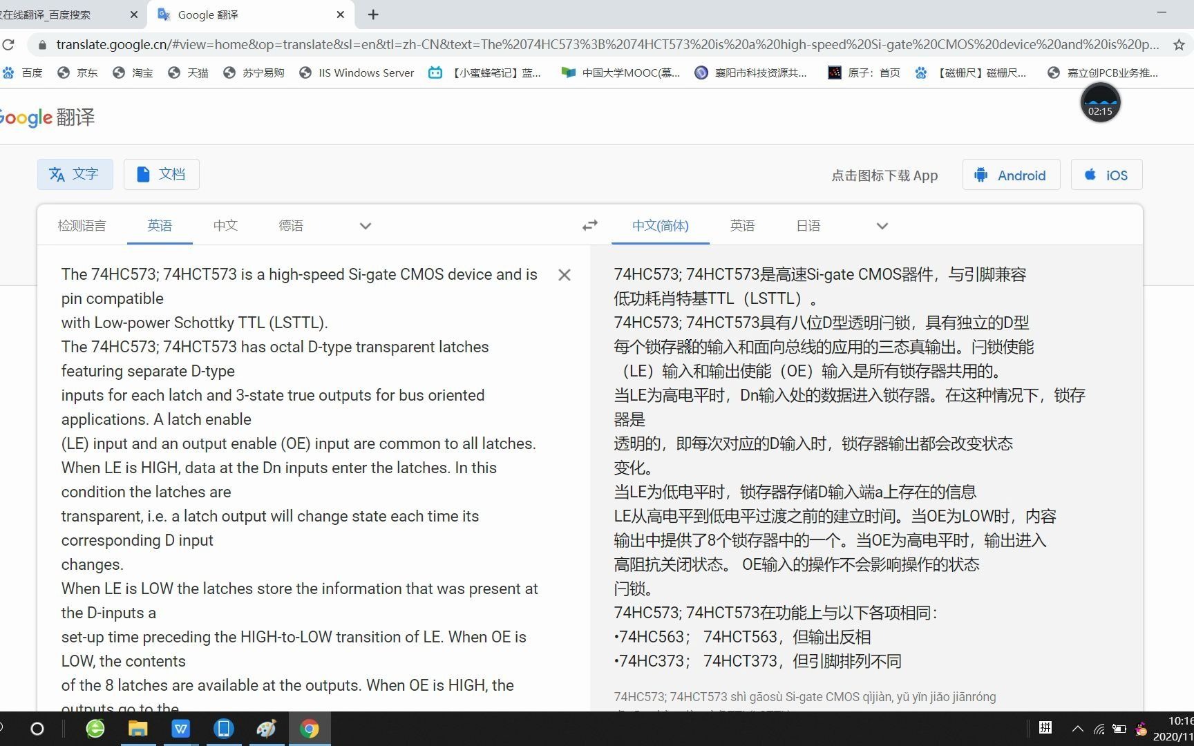Open the 磁栅尺 bookmark
Screen dimensions: 1194x746
click(971, 73)
